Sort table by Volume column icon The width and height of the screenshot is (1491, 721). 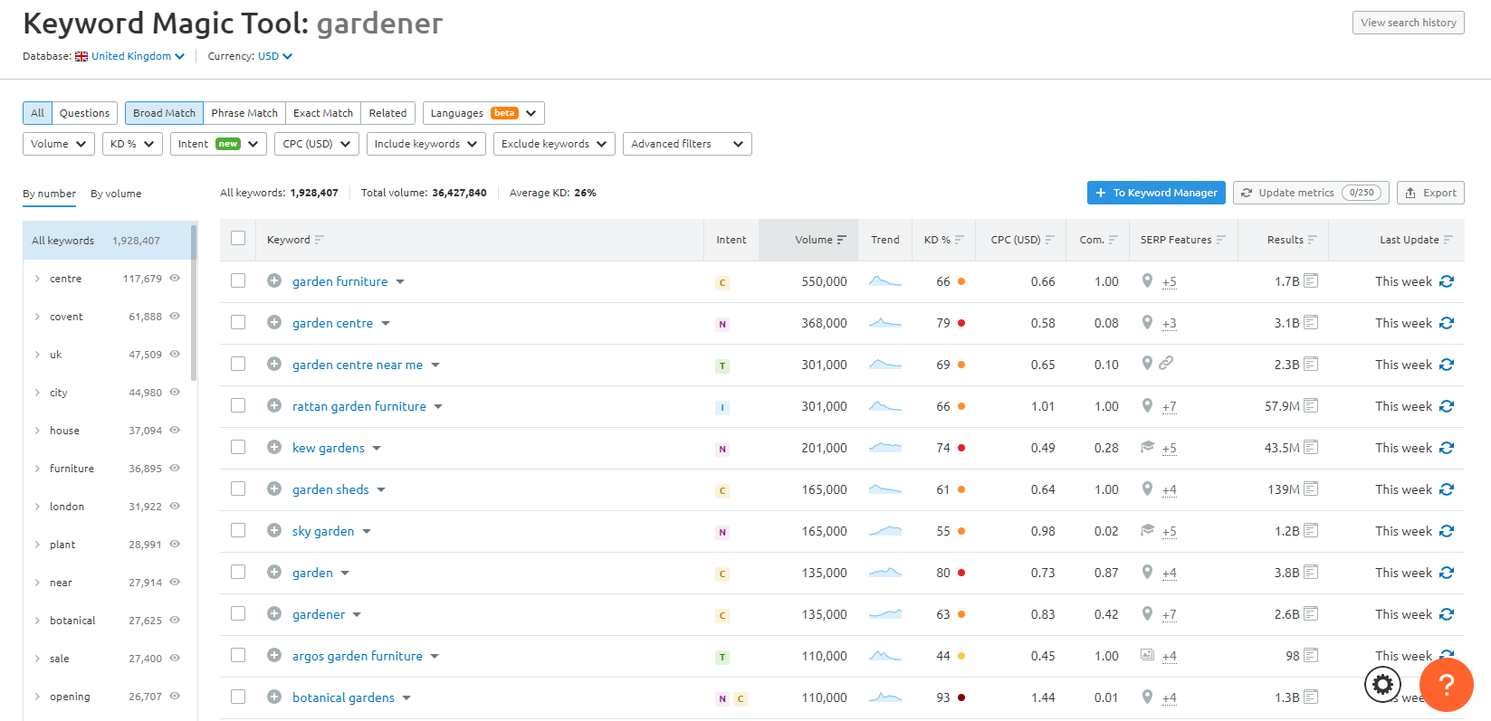tap(842, 240)
